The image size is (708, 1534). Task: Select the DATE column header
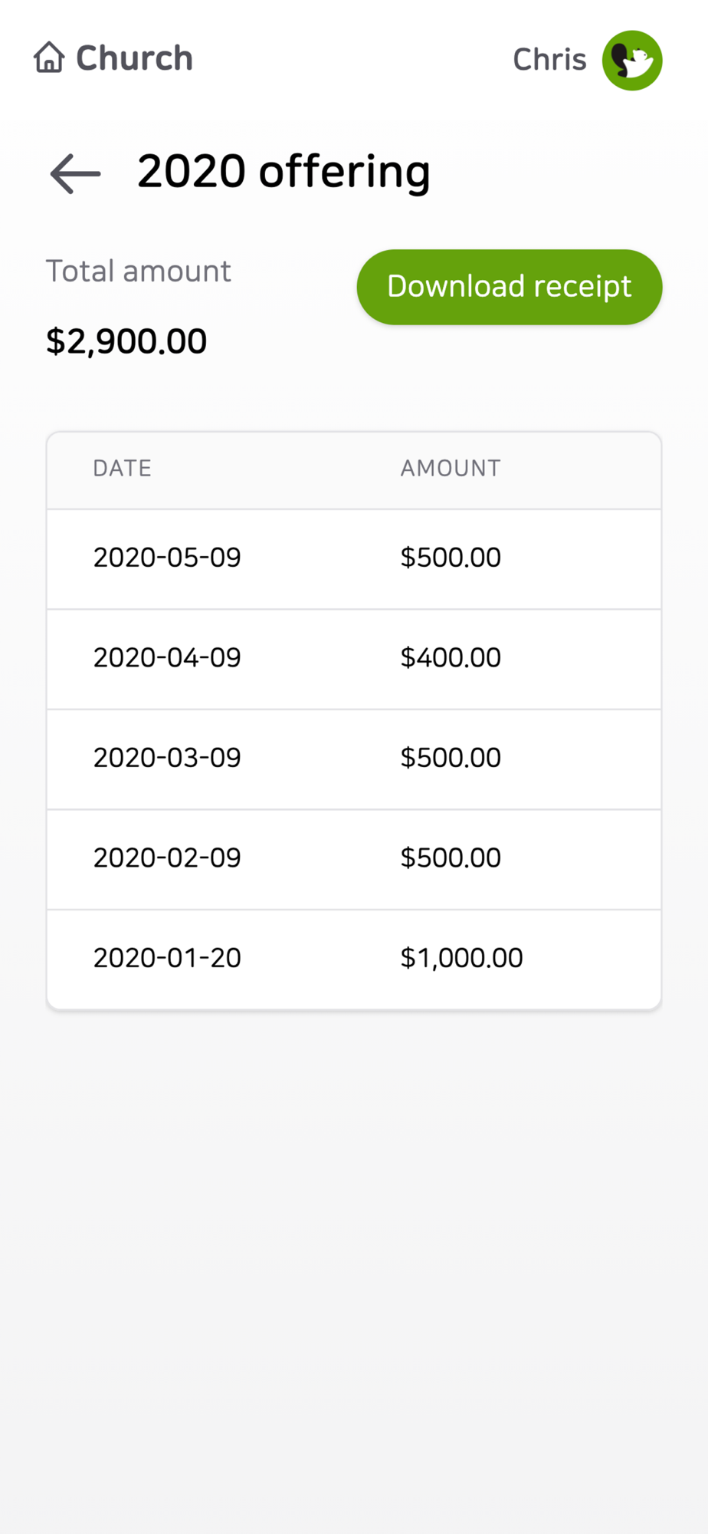click(122, 468)
